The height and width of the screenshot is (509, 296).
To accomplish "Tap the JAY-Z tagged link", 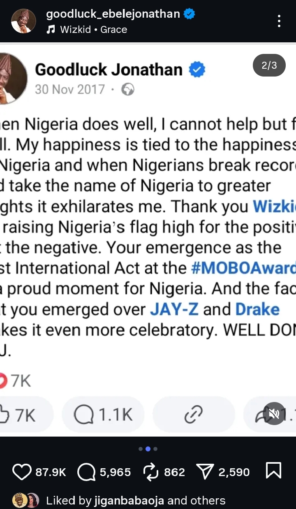I will click(x=174, y=310).
